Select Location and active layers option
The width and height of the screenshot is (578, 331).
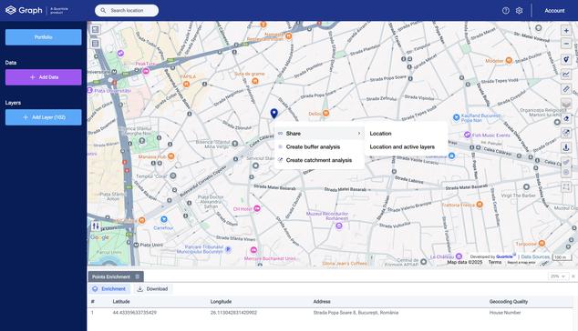pos(407,146)
